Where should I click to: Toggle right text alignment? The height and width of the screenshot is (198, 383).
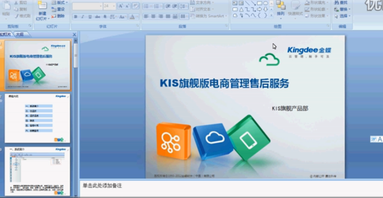(x=161, y=17)
